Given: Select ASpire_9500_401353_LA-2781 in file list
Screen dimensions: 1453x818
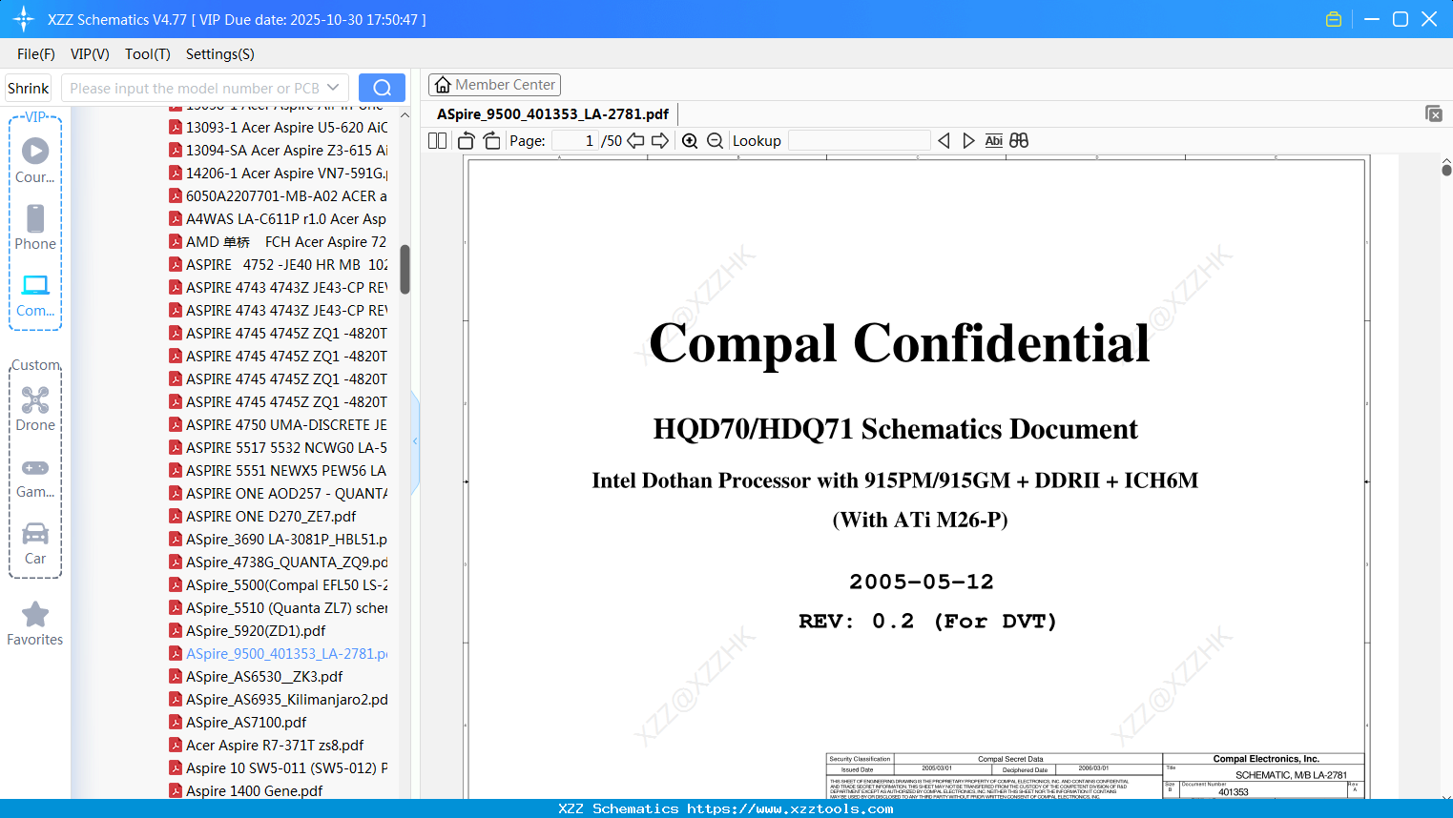Looking at the screenshot, I should tap(278, 654).
